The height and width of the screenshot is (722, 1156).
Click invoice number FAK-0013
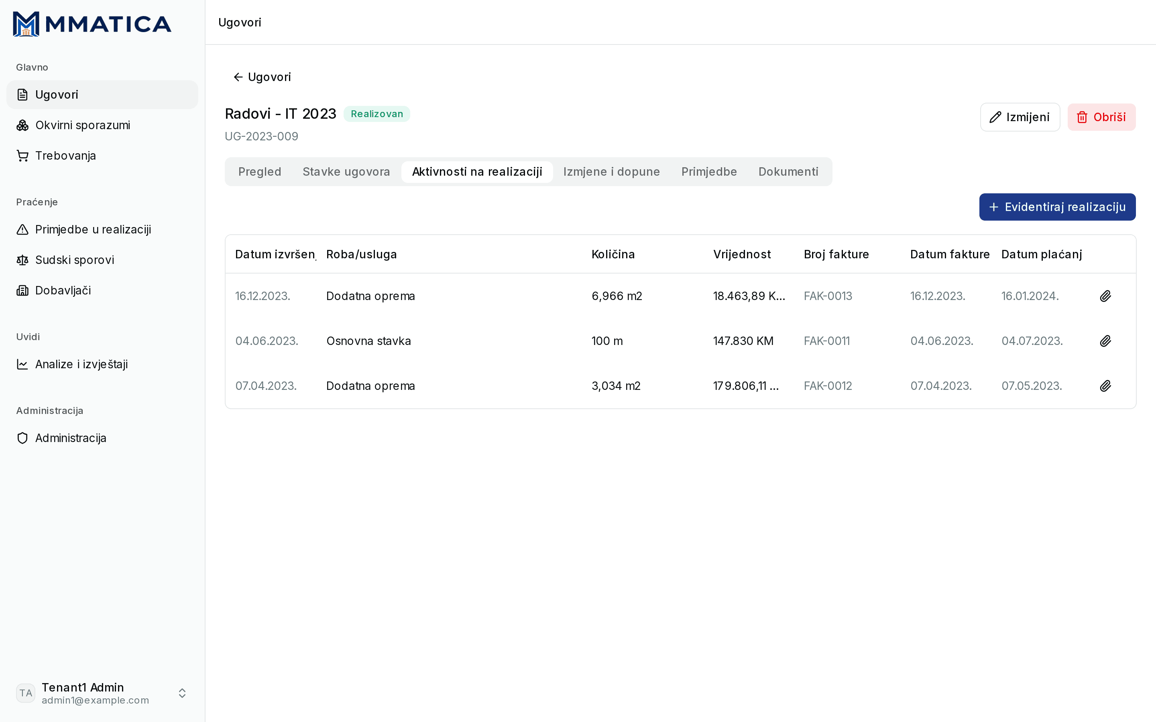(x=828, y=296)
